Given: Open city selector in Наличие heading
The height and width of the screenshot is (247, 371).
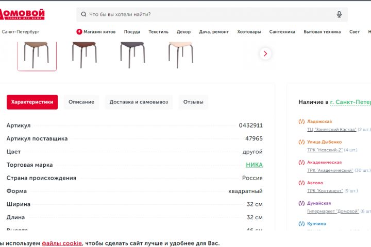Looking at the screenshot, I should [x=350, y=102].
